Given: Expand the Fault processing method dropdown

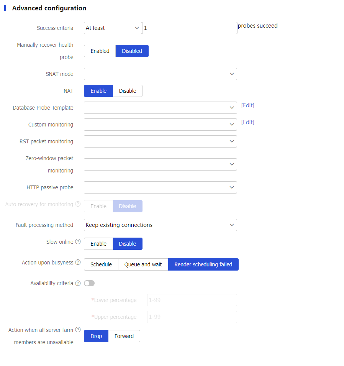Looking at the screenshot, I should tap(160, 225).
